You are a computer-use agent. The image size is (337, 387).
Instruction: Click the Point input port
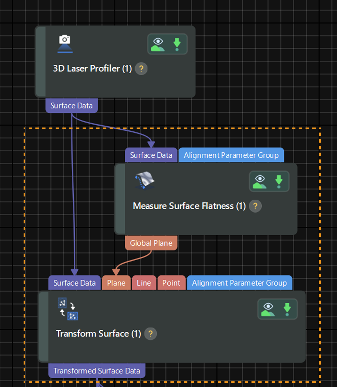pos(171,283)
